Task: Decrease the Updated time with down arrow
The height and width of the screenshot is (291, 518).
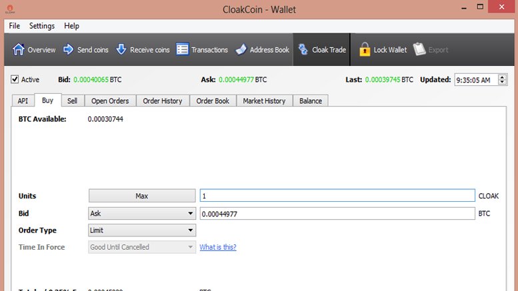Action: [502, 82]
